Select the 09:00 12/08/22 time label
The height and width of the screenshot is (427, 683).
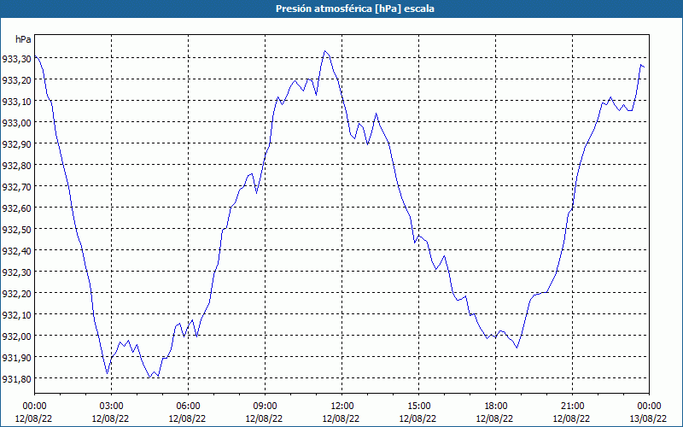tap(265, 412)
